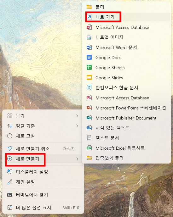Viewport: 173px width, 217px height.
Task: Click the chevron on the 새로 만들기 row
Action: point(77,159)
